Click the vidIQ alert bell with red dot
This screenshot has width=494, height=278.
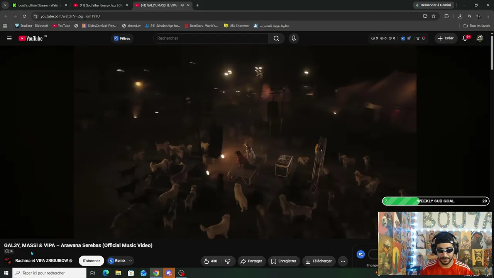(423, 38)
